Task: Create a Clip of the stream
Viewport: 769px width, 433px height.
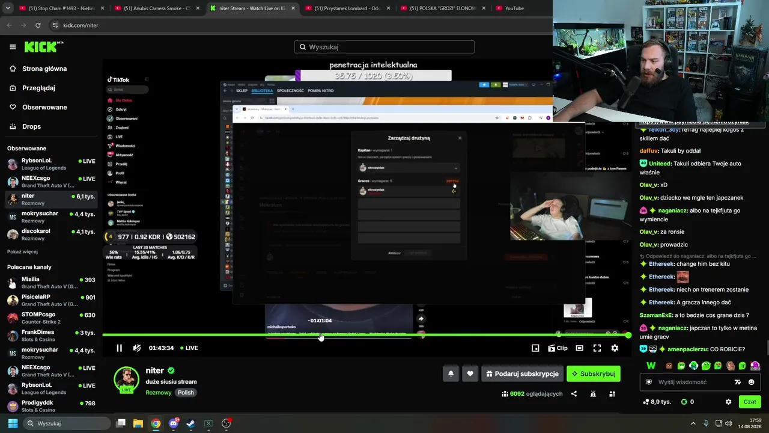Action: coord(558,348)
